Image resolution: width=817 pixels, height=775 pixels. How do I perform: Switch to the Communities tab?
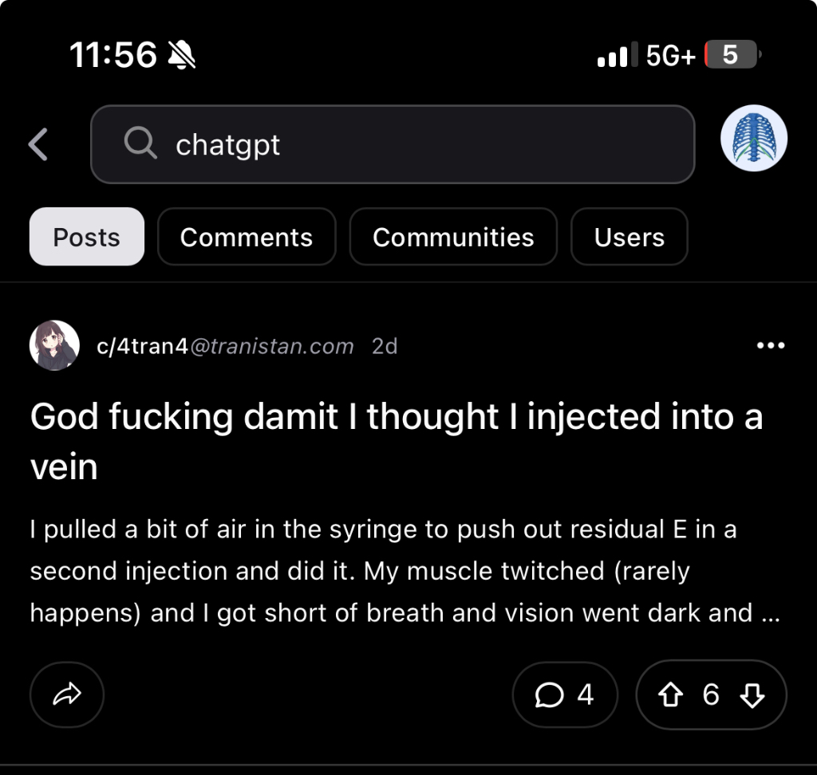pos(453,237)
